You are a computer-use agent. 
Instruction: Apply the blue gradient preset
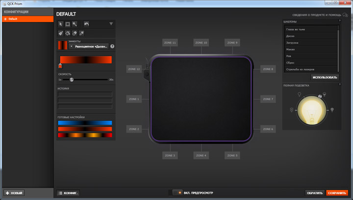pyautogui.click(x=85, y=123)
